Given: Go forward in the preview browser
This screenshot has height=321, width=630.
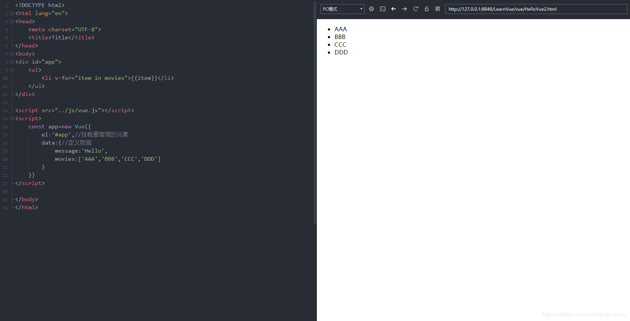Looking at the screenshot, I should pyautogui.click(x=404, y=9).
